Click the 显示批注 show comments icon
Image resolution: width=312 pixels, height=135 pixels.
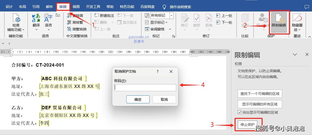119,22
